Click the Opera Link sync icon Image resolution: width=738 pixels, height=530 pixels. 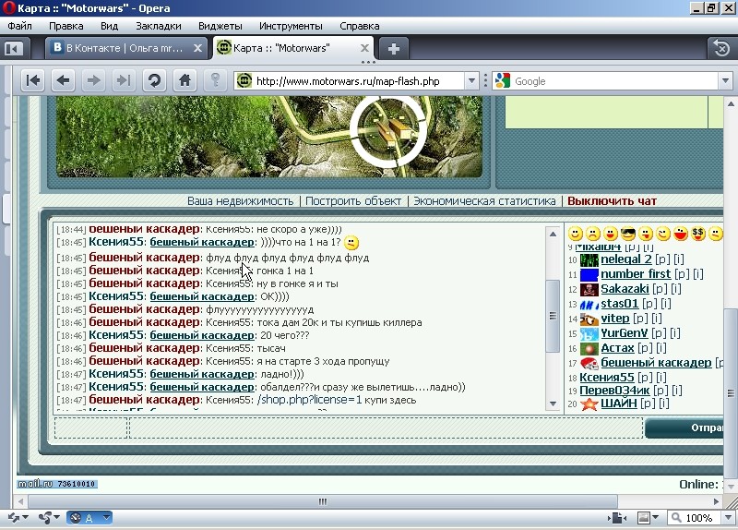(14, 518)
